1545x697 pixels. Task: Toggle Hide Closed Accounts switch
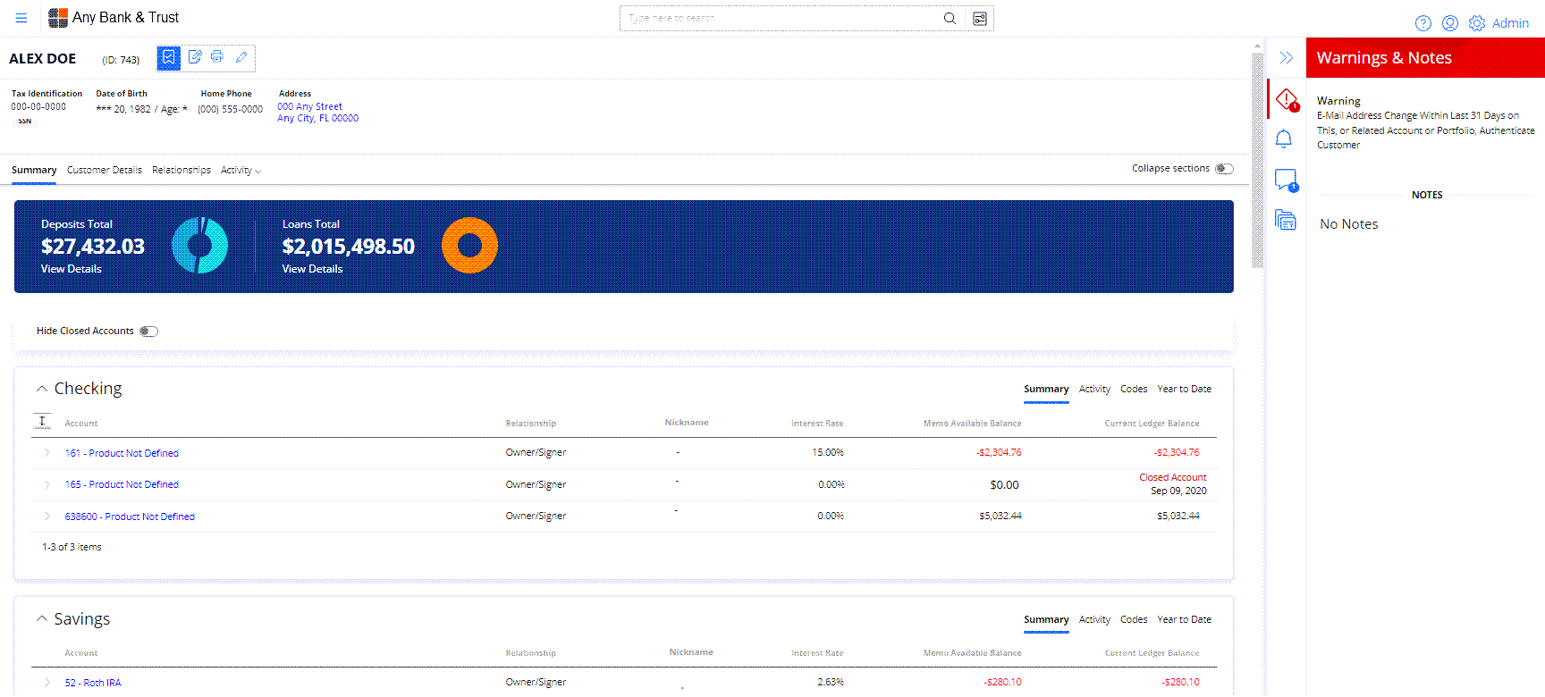(x=148, y=332)
